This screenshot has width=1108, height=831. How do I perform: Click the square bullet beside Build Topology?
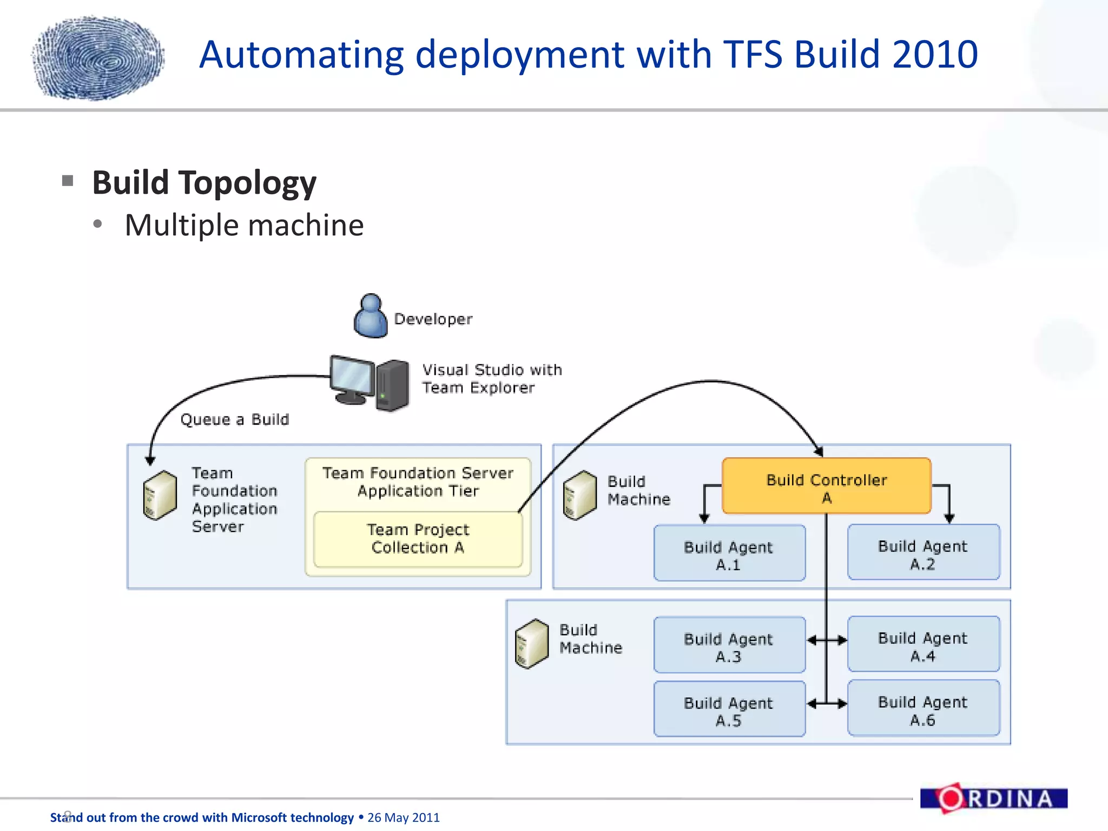pos(68,181)
